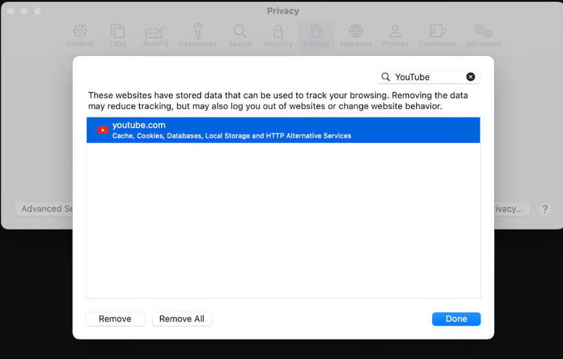Open Search preferences magnifier icon
563x359 pixels.
240,32
